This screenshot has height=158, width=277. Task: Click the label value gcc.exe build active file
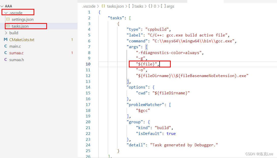[x=188, y=35]
